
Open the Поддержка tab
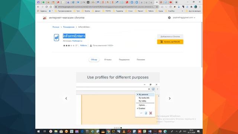(124, 60)
